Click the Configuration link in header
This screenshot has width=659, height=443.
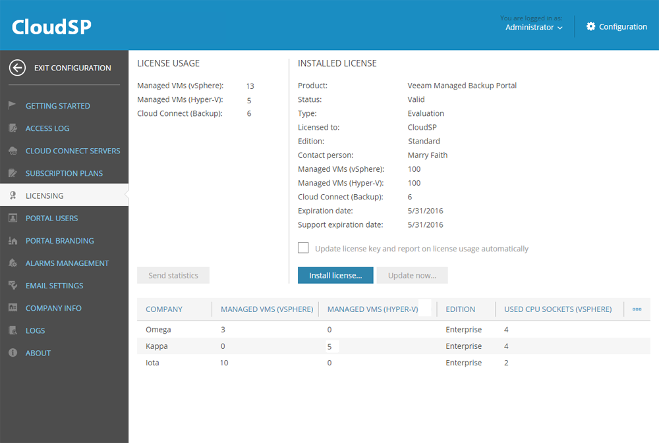[x=623, y=26]
